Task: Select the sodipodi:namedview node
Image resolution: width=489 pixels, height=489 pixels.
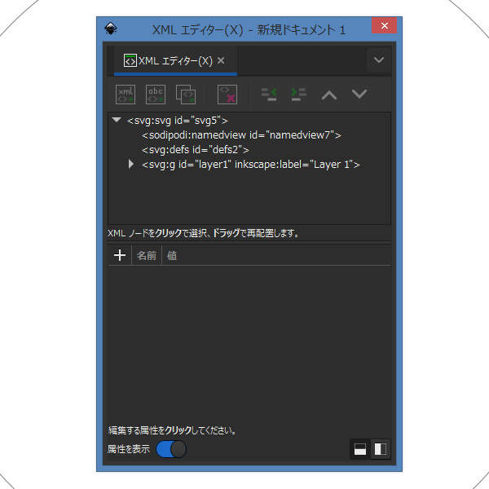Action: [x=241, y=135]
